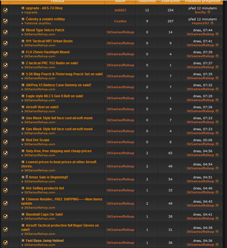The image size is (227, 248).
Task: Click status checkmark icon for "Baseball Caps On Sale!"
Action: coord(5,216)
